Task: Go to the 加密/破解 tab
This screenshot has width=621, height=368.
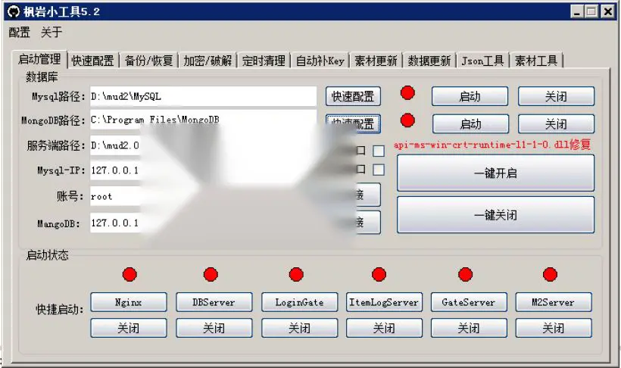Action: click(208, 61)
